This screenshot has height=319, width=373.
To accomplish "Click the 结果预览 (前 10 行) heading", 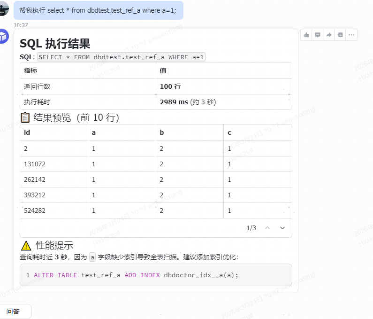I will pos(76,117).
